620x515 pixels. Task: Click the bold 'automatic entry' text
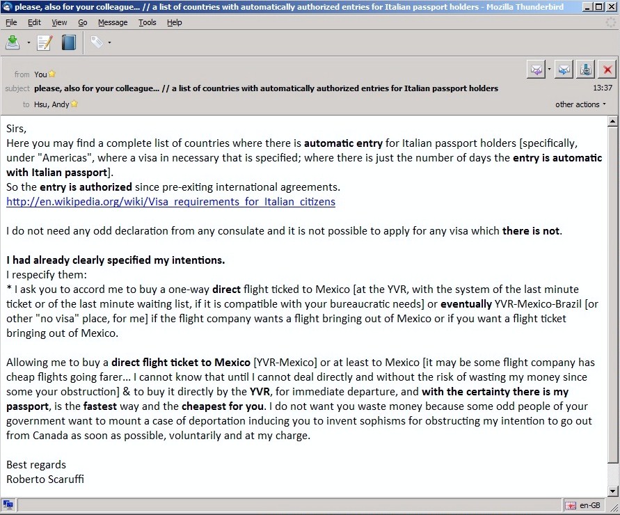tap(343, 143)
